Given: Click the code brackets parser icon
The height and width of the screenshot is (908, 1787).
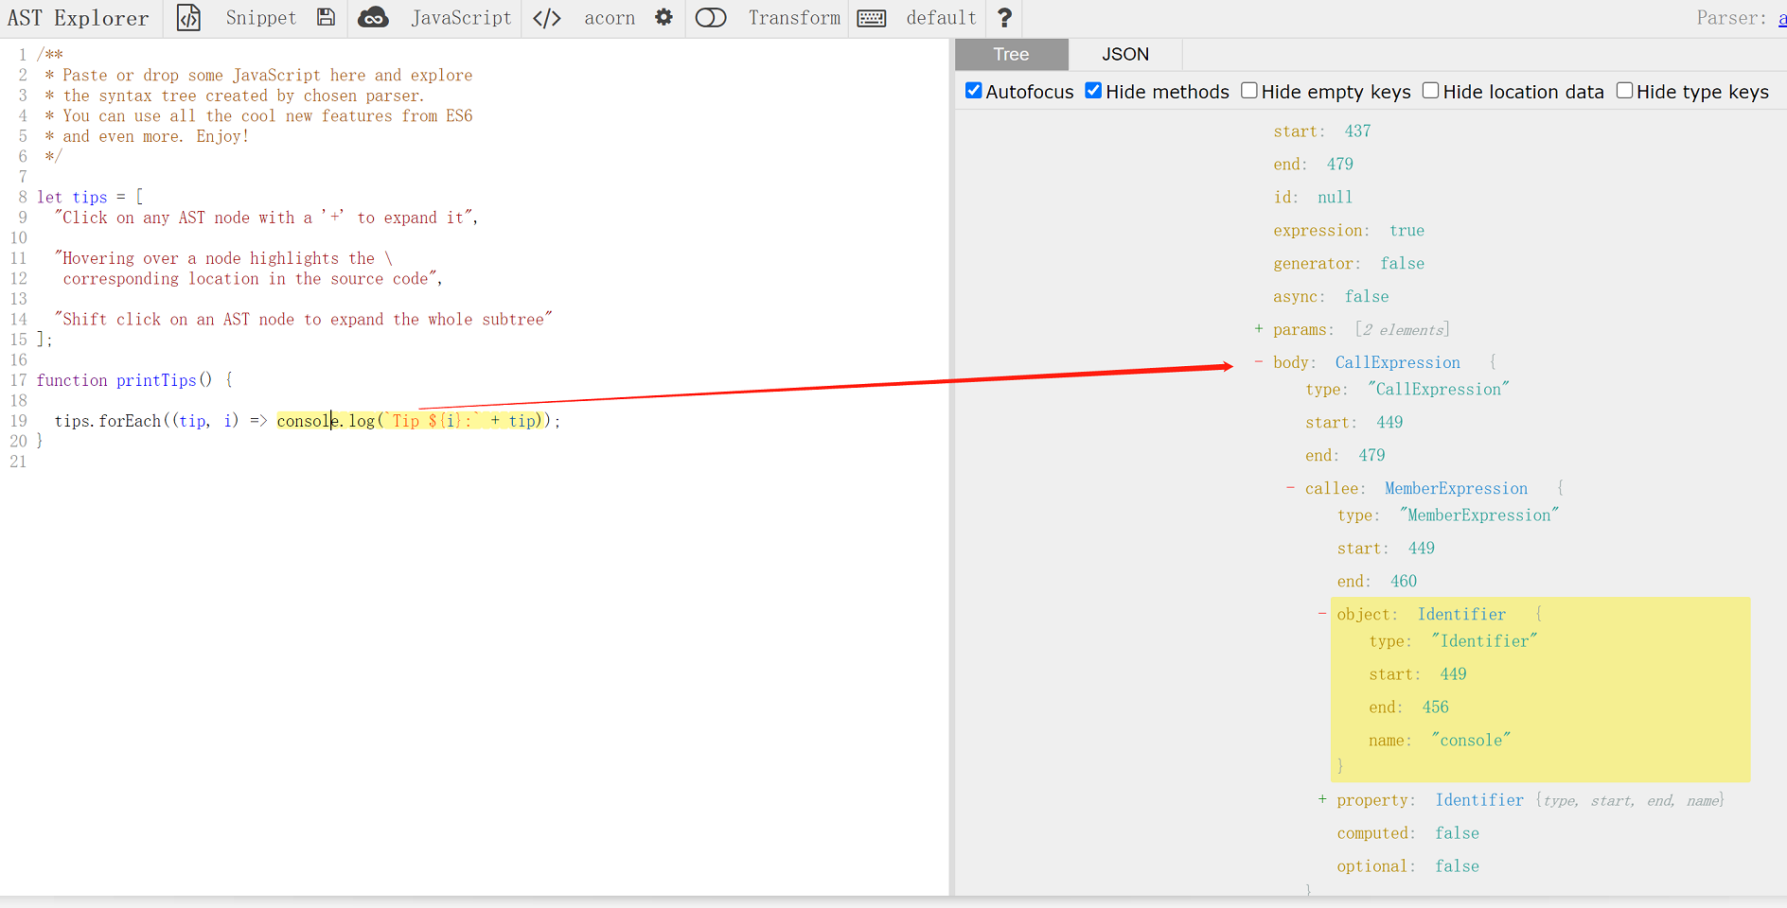Looking at the screenshot, I should (x=547, y=18).
